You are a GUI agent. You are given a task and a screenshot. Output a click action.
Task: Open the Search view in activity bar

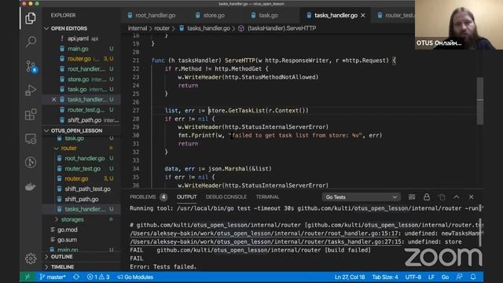[x=31, y=42]
